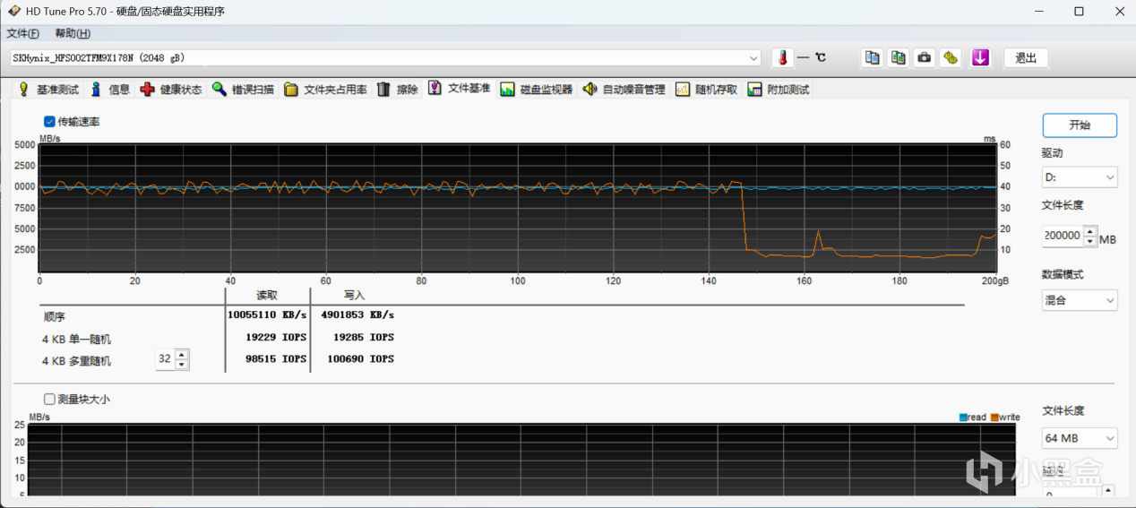Switch to the 信息 info tab
The height and width of the screenshot is (508, 1136).
[x=109, y=90]
